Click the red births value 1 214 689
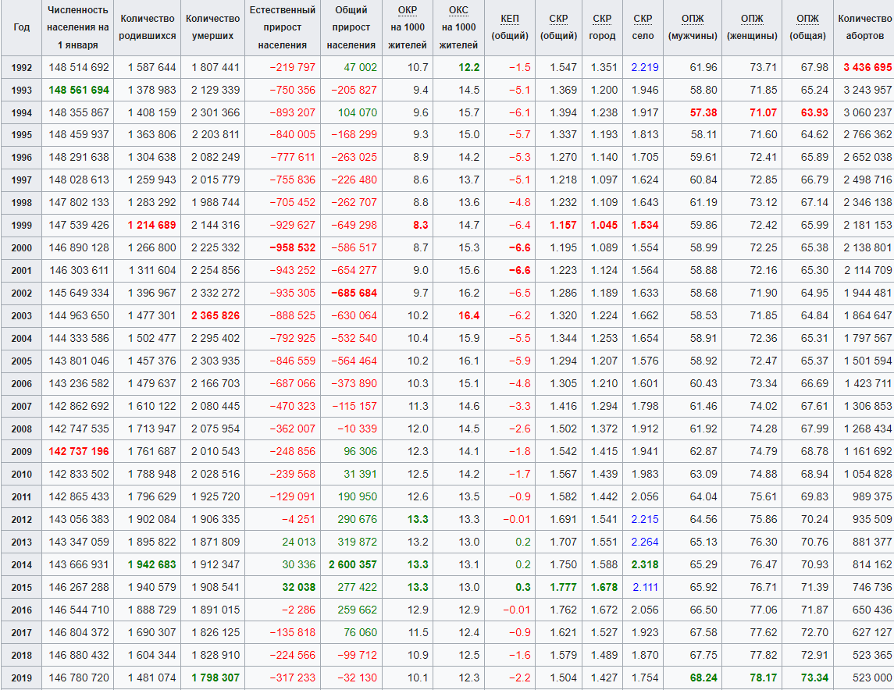The image size is (894, 690). click(151, 225)
